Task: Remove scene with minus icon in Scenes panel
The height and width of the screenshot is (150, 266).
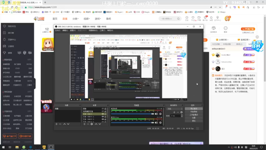Action: (60, 124)
